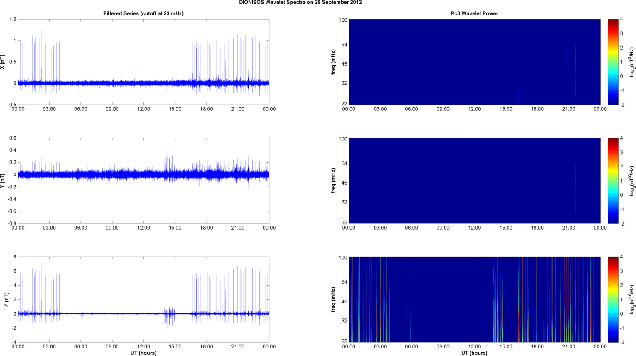The image size is (636, 356).
Task: Click the '100' frequency tick of X spectrogram
Action: (x=343, y=20)
